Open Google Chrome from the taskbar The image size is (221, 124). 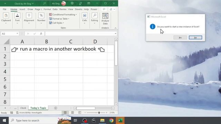(x=111, y=121)
